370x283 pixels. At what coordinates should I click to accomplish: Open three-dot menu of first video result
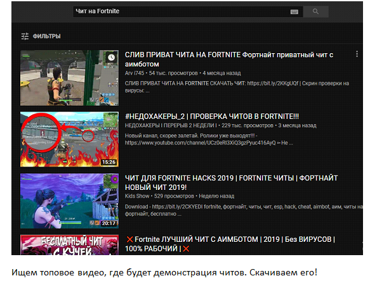[357, 54]
